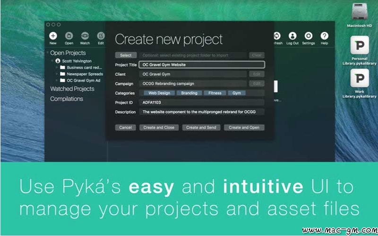Image resolution: width=378 pixels, height=236 pixels.
Task: Click the Scott Yelvington user name
Action: coord(77,61)
